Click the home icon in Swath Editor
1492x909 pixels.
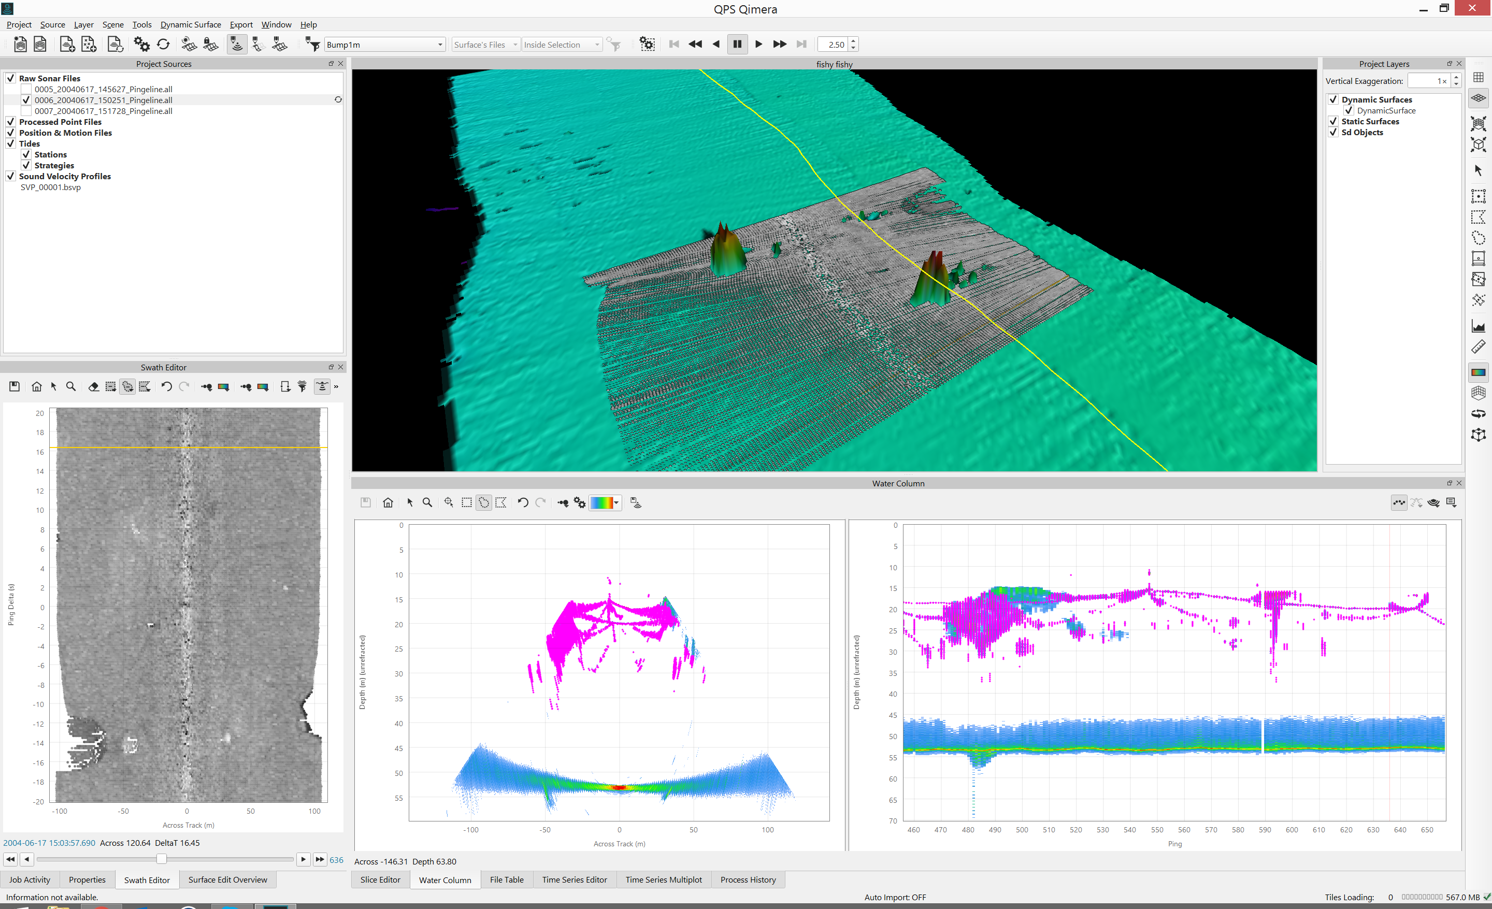37,387
